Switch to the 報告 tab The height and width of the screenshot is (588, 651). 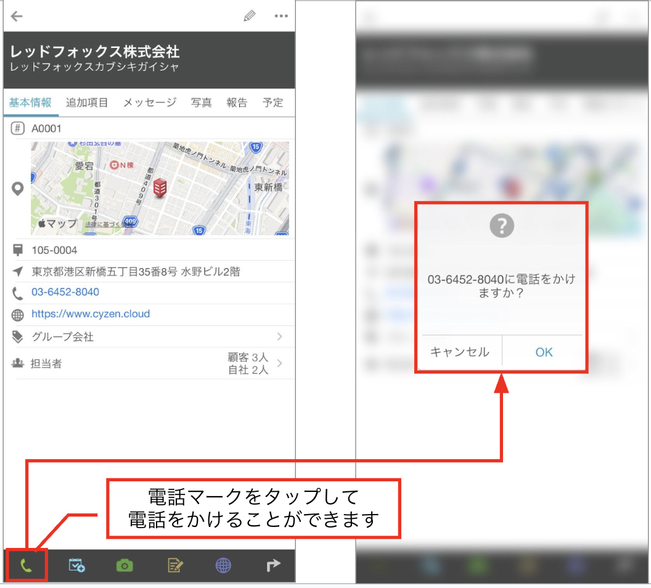pos(237,102)
